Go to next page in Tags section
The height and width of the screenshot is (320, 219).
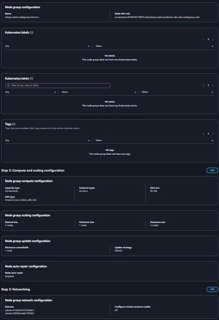tap(213, 134)
